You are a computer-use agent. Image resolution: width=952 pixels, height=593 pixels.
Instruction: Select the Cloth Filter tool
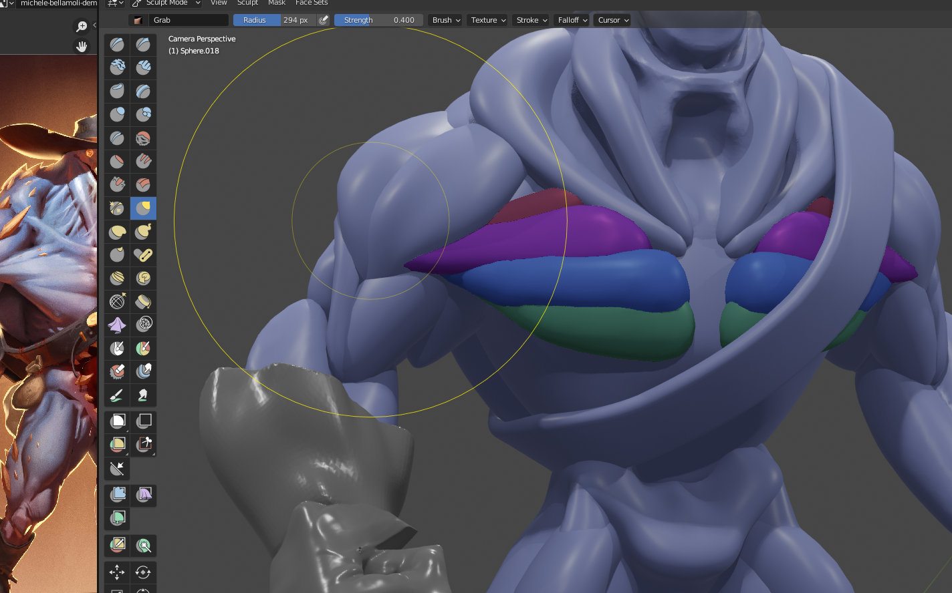143,495
